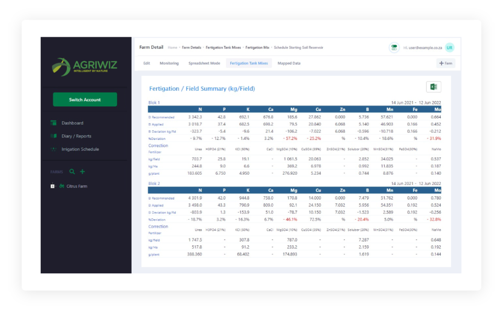Click the search farms magnifier icon
Screen dimensions: 503x314
(72, 172)
